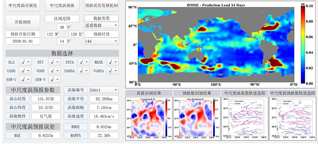Edit the west longitude field 122
The height and width of the screenshot is (144, 318).
(50, 34)
